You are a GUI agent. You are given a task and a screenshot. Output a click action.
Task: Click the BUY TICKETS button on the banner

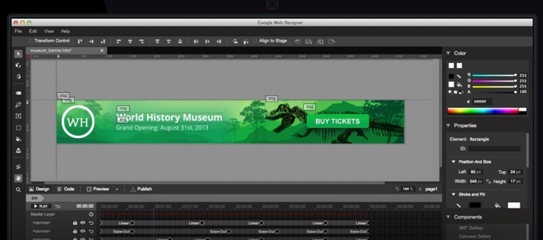click(337, 121)
